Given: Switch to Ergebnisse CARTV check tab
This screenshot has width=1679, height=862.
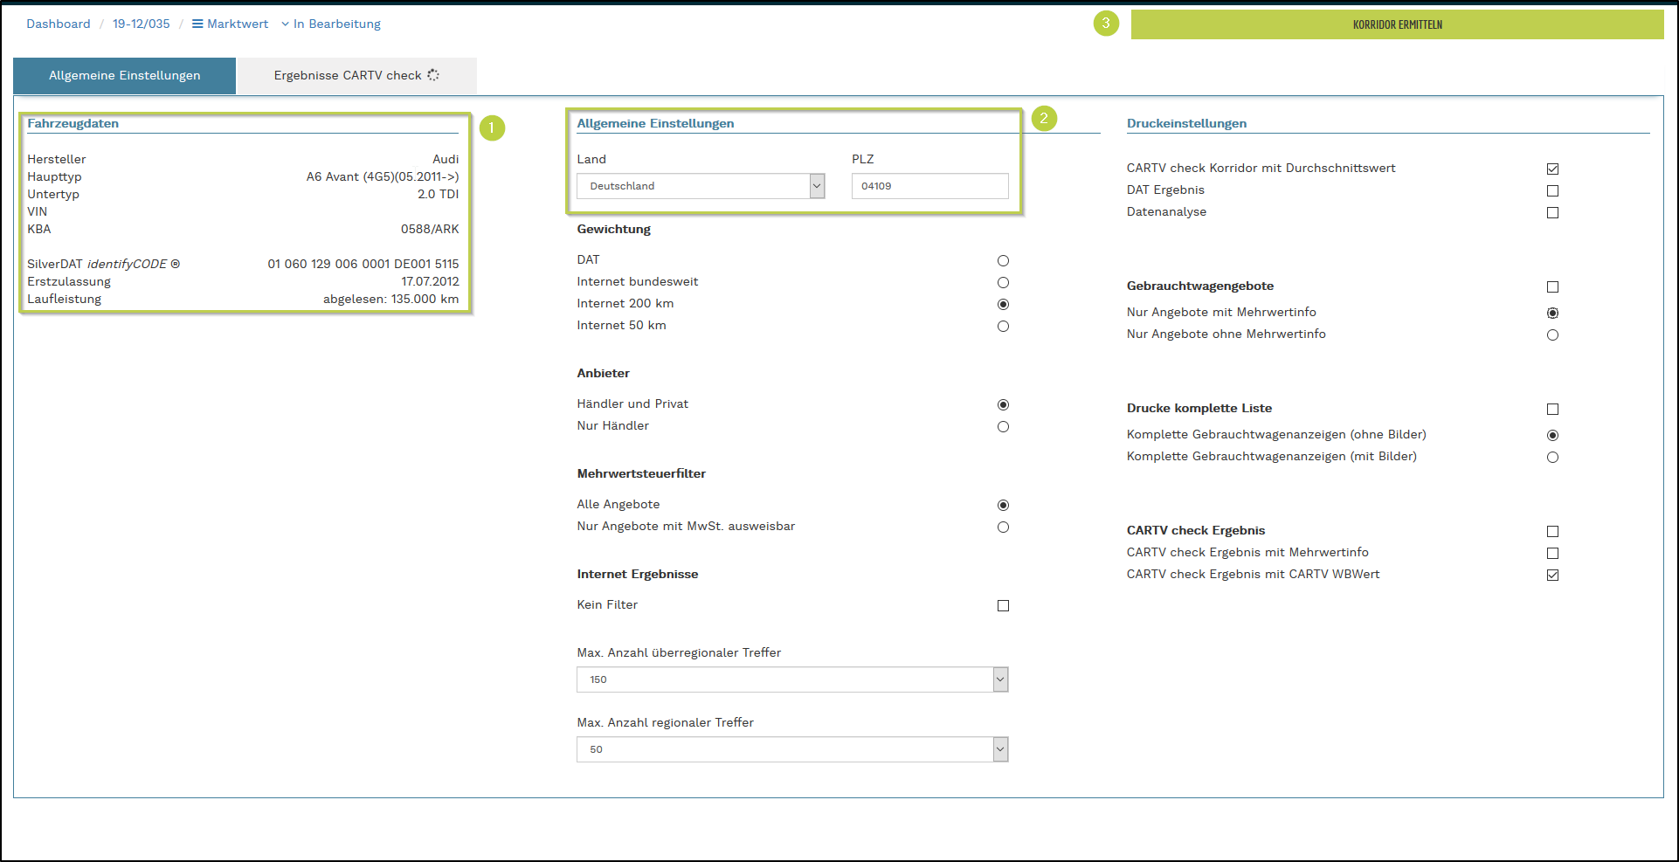Looking at the screenshot, I should tap(356, 76).
